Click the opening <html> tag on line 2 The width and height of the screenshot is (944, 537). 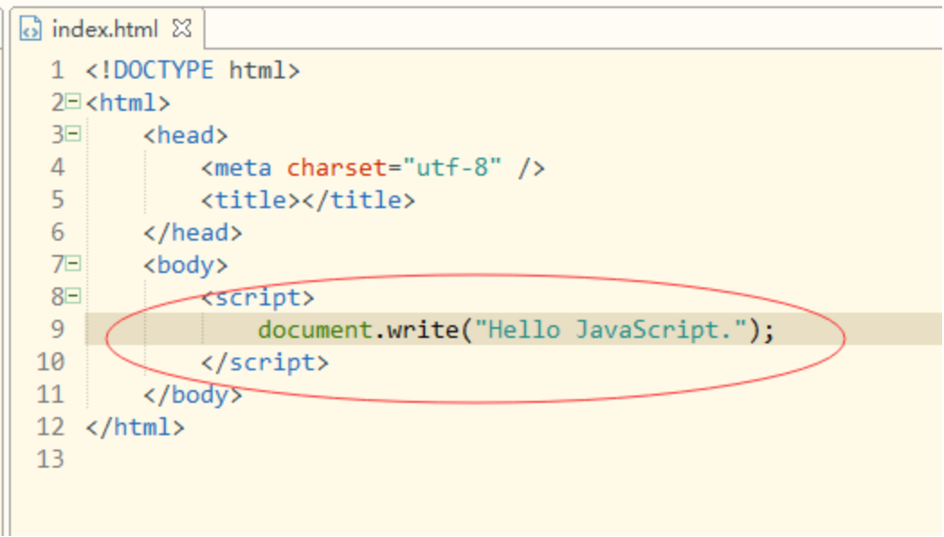tap(128, 103)
